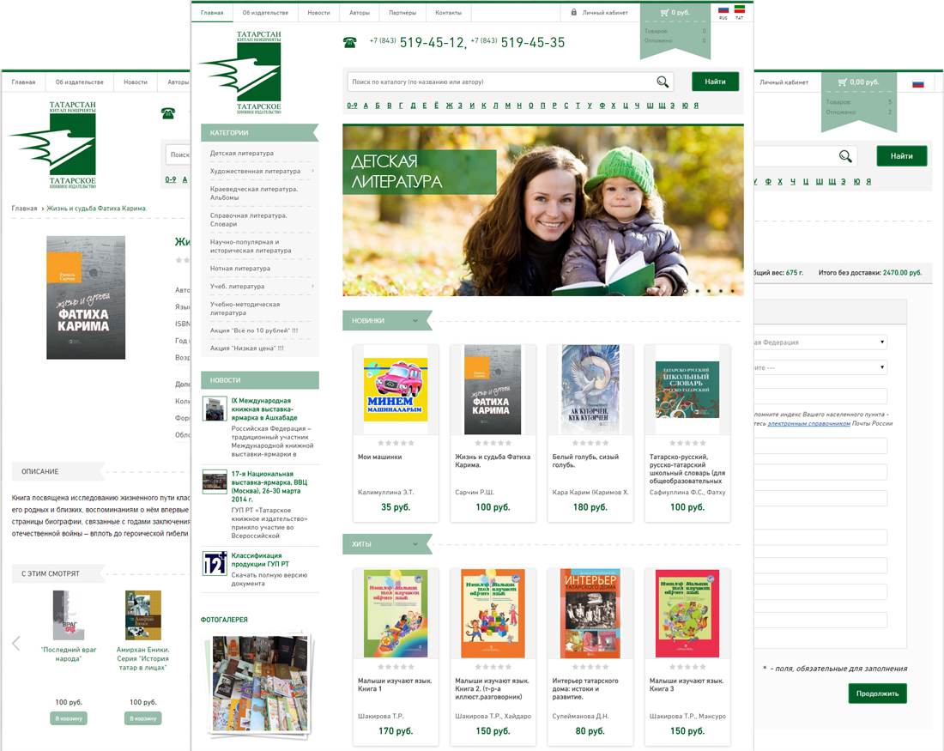Click the Russian flag icon in right background window
The width and height of the screenshot is (944, 751).
point(918,84)
